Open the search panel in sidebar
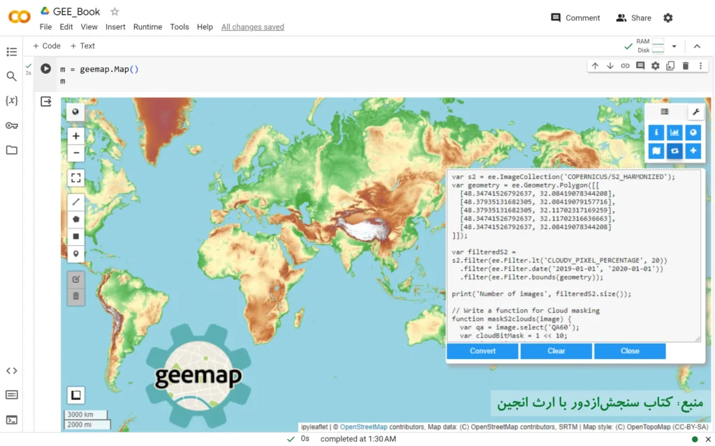This screenshot has width=715, height=446. [12, 77]
